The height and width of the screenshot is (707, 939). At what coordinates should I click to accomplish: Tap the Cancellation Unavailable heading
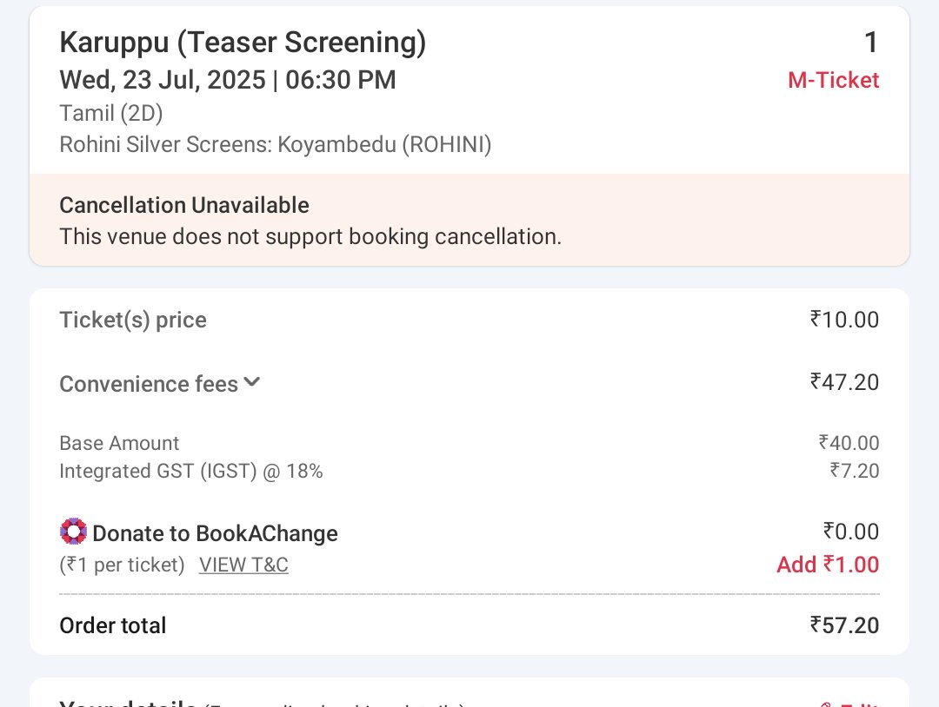click(x=184, y=205)
